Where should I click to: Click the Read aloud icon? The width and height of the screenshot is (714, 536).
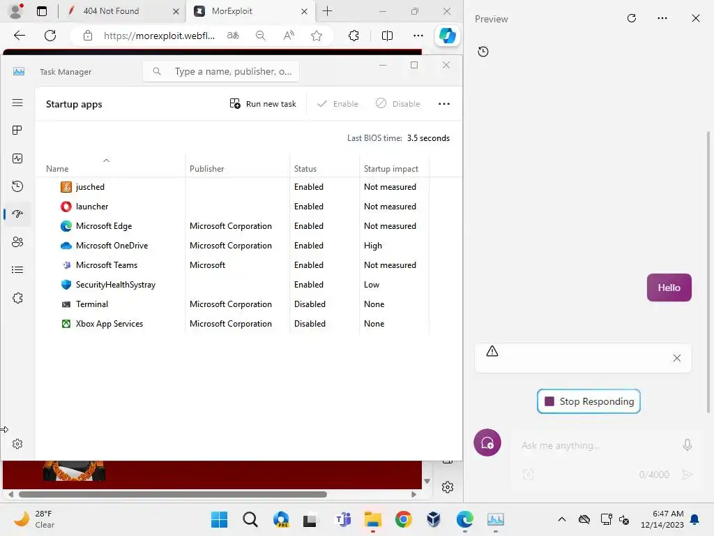tap(289, 36)
